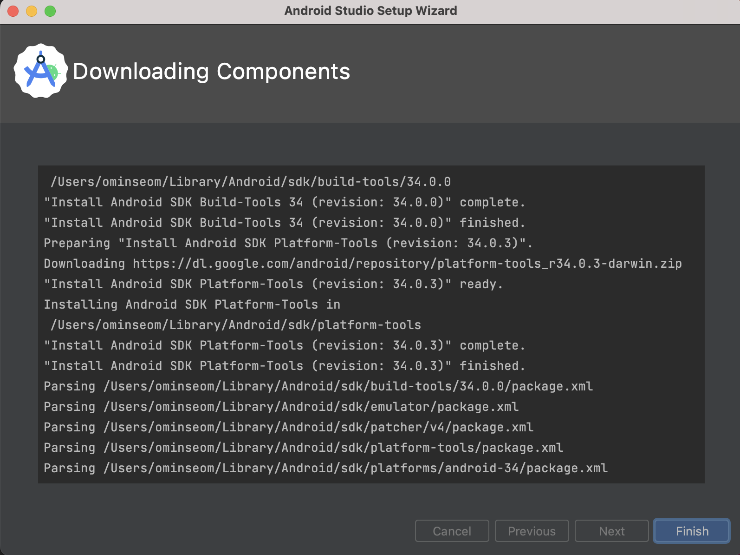The width and height of the screenshot is (740, 555).
Task: Click Parsing patcher/v4/package.xml line
Action: 289,427
